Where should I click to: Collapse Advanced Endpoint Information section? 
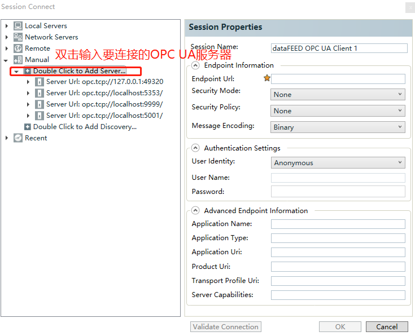(196, 211)
